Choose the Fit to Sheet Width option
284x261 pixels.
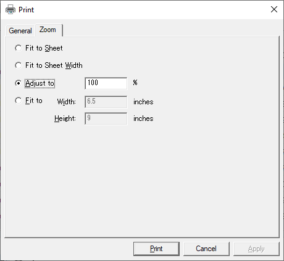[18, 65]
